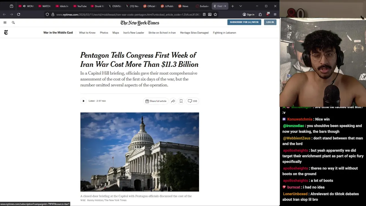366x206 pixels.
Task: Click the NYT Log In button
Action: point(270,22)
